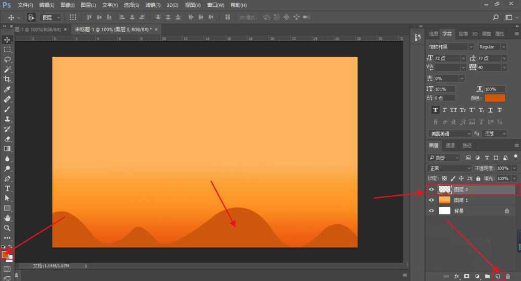The height and width of the screenshot is (281, 521).
Task: Click the 图层 1 layer thumbnail
Action: 444,200
